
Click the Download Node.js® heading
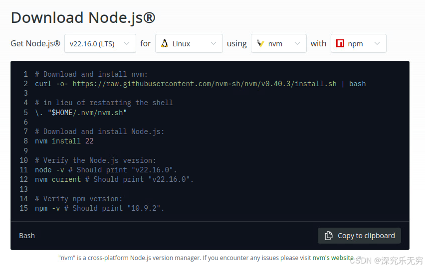(x=83, y=18)
